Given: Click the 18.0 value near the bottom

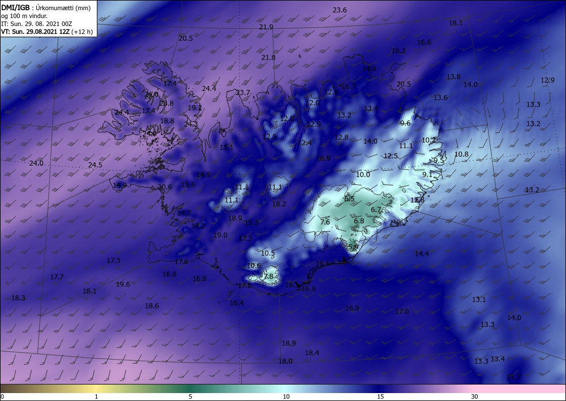Looking at the screenshot, I should [285, 361].
